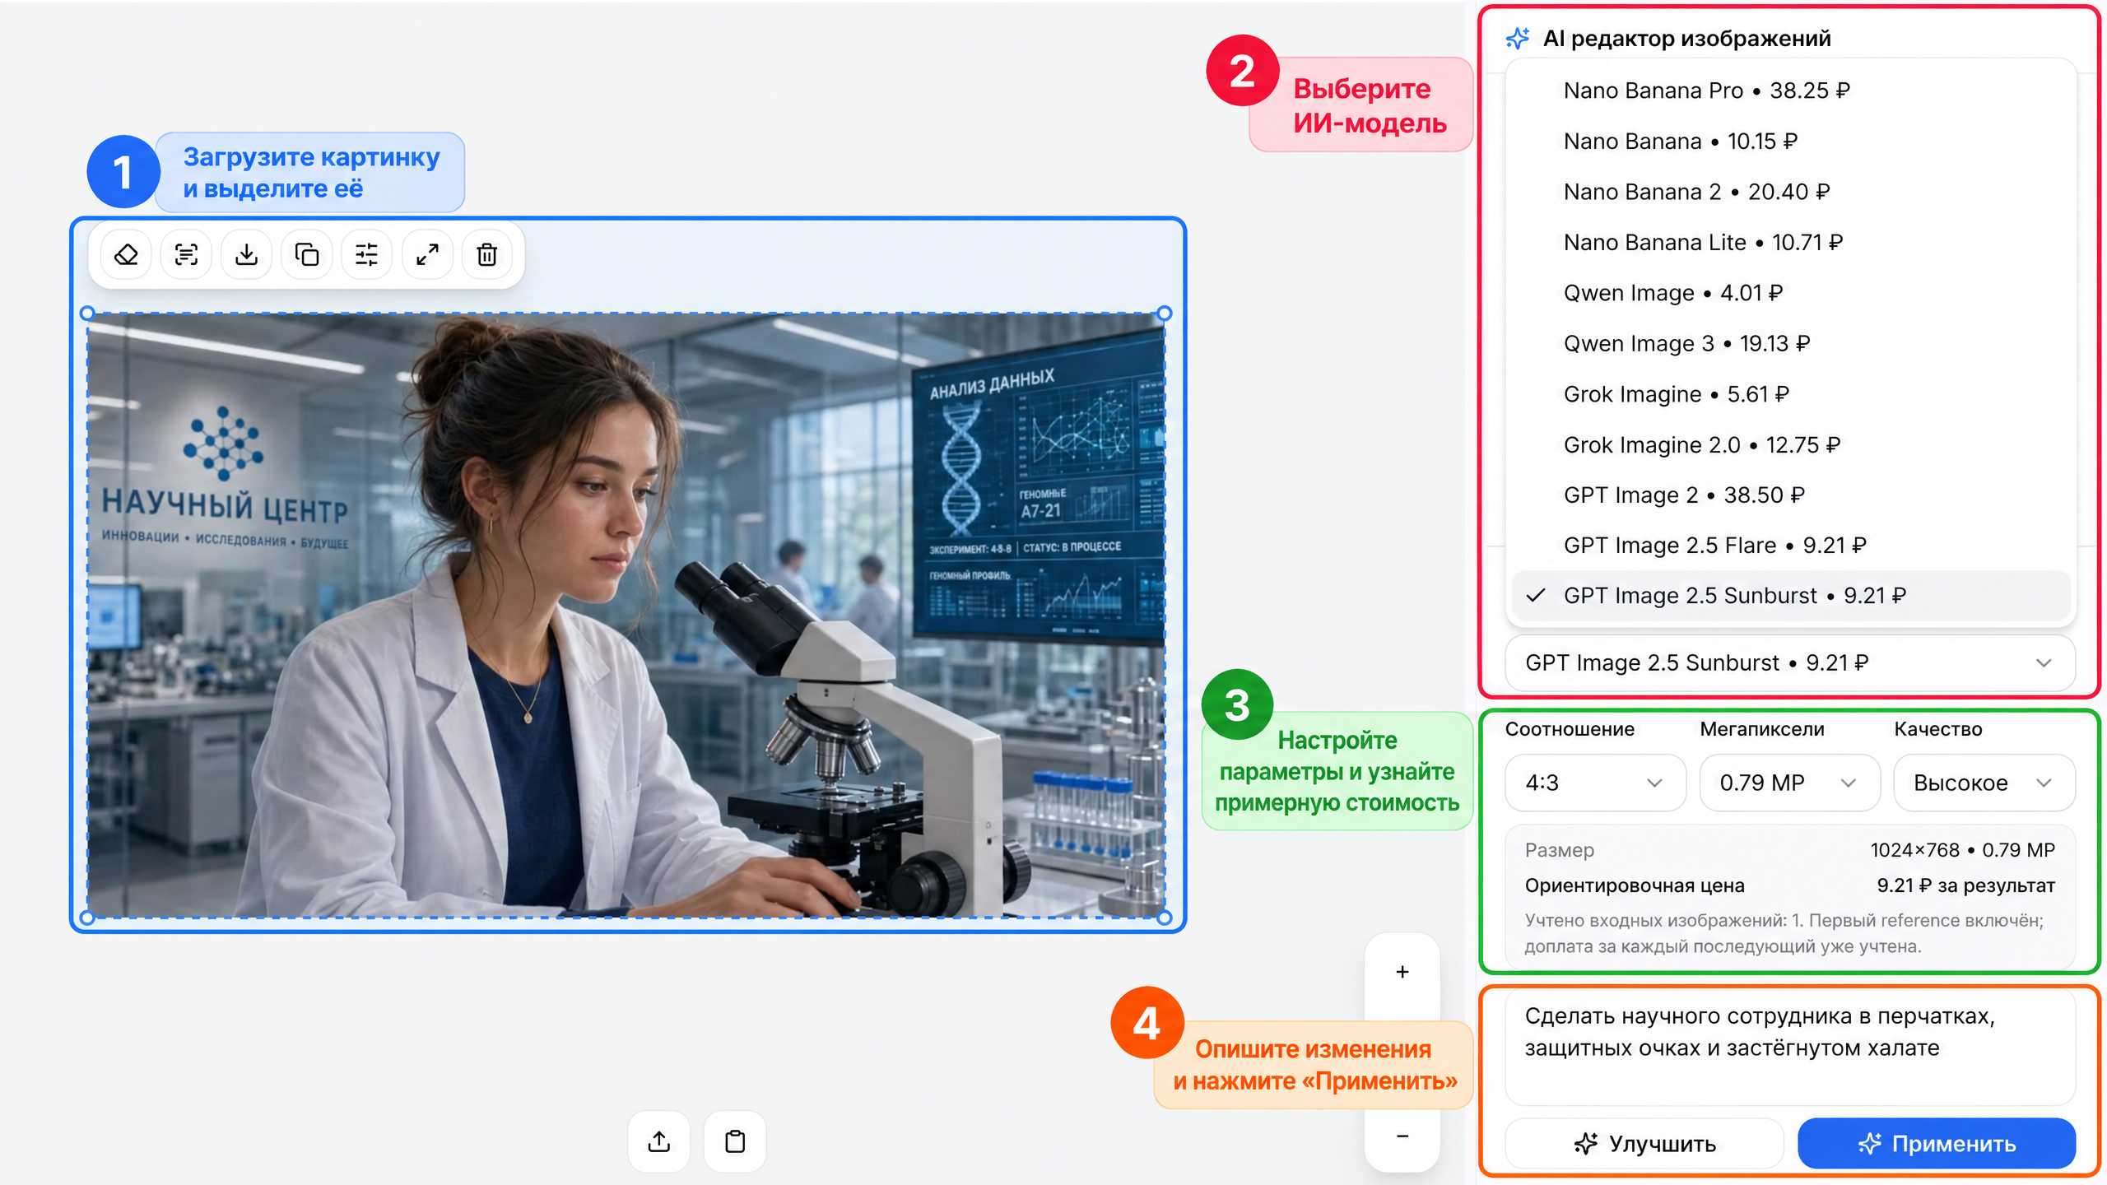Image resolution: width=2107 pixels, height=1185 pixels.
Task: Select the eraser tool icon
Action: click(x=126, y=254)
